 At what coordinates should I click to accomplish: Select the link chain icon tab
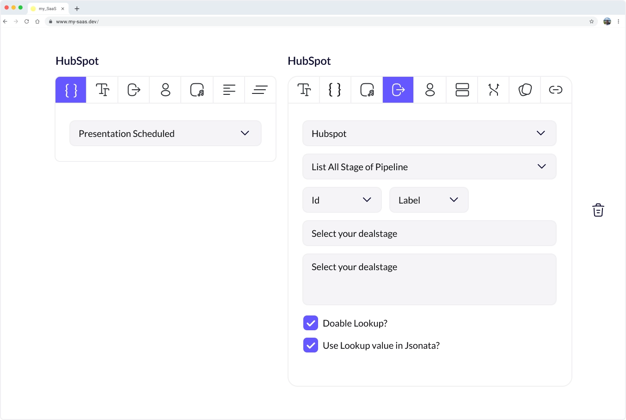pos(555,90)
